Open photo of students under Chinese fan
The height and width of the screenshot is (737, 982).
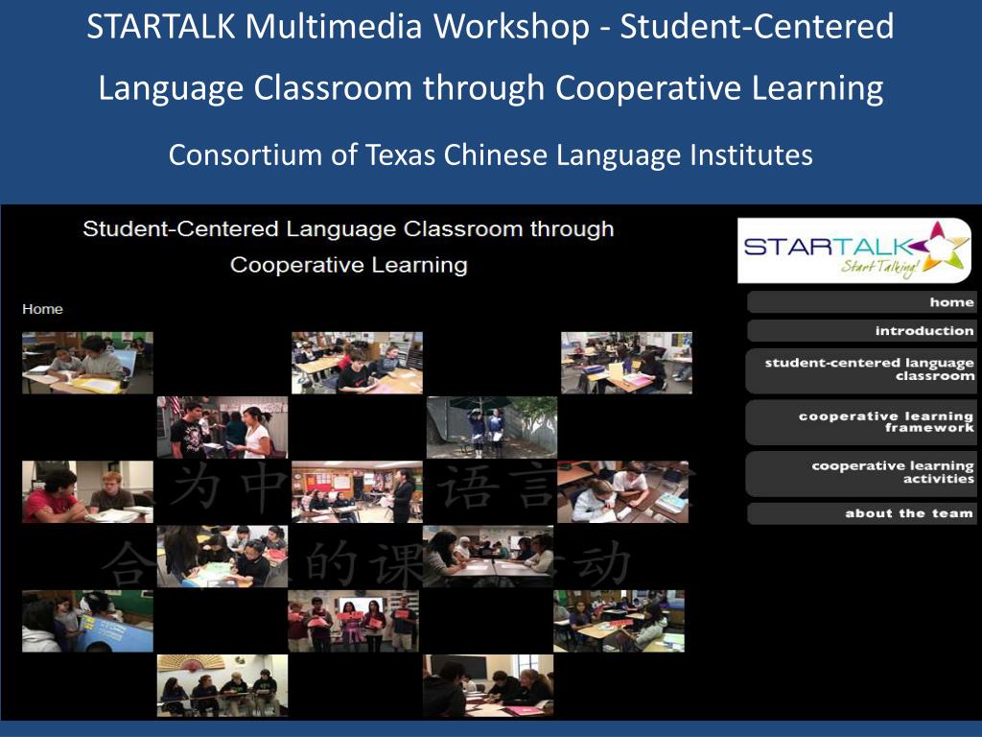pyautogui.click(x=222, y=685)
